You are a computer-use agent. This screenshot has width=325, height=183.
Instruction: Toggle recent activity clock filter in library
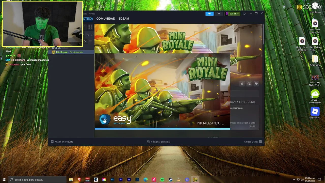tap(88, 35)
